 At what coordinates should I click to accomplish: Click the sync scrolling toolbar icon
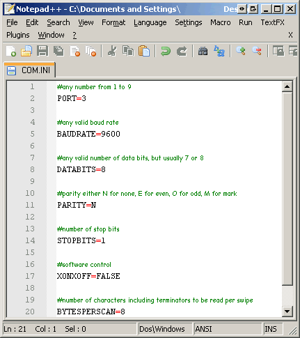[x=278, y=51]
